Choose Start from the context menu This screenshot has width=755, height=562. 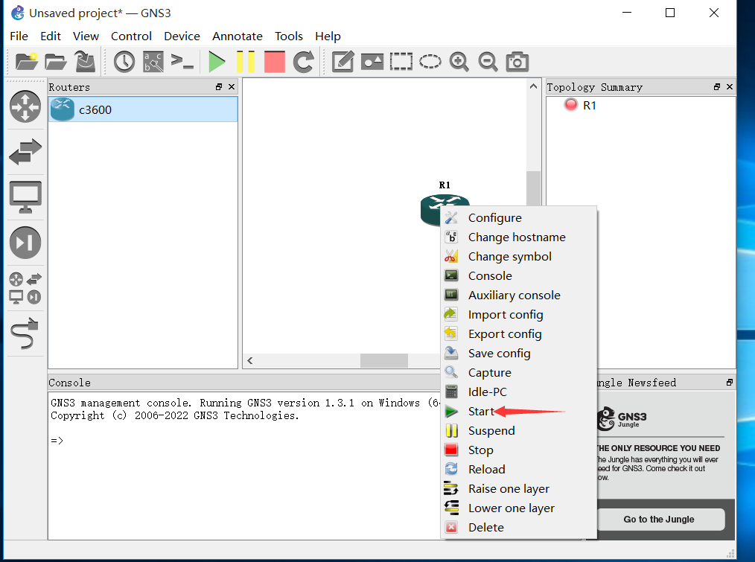point(518,412)
